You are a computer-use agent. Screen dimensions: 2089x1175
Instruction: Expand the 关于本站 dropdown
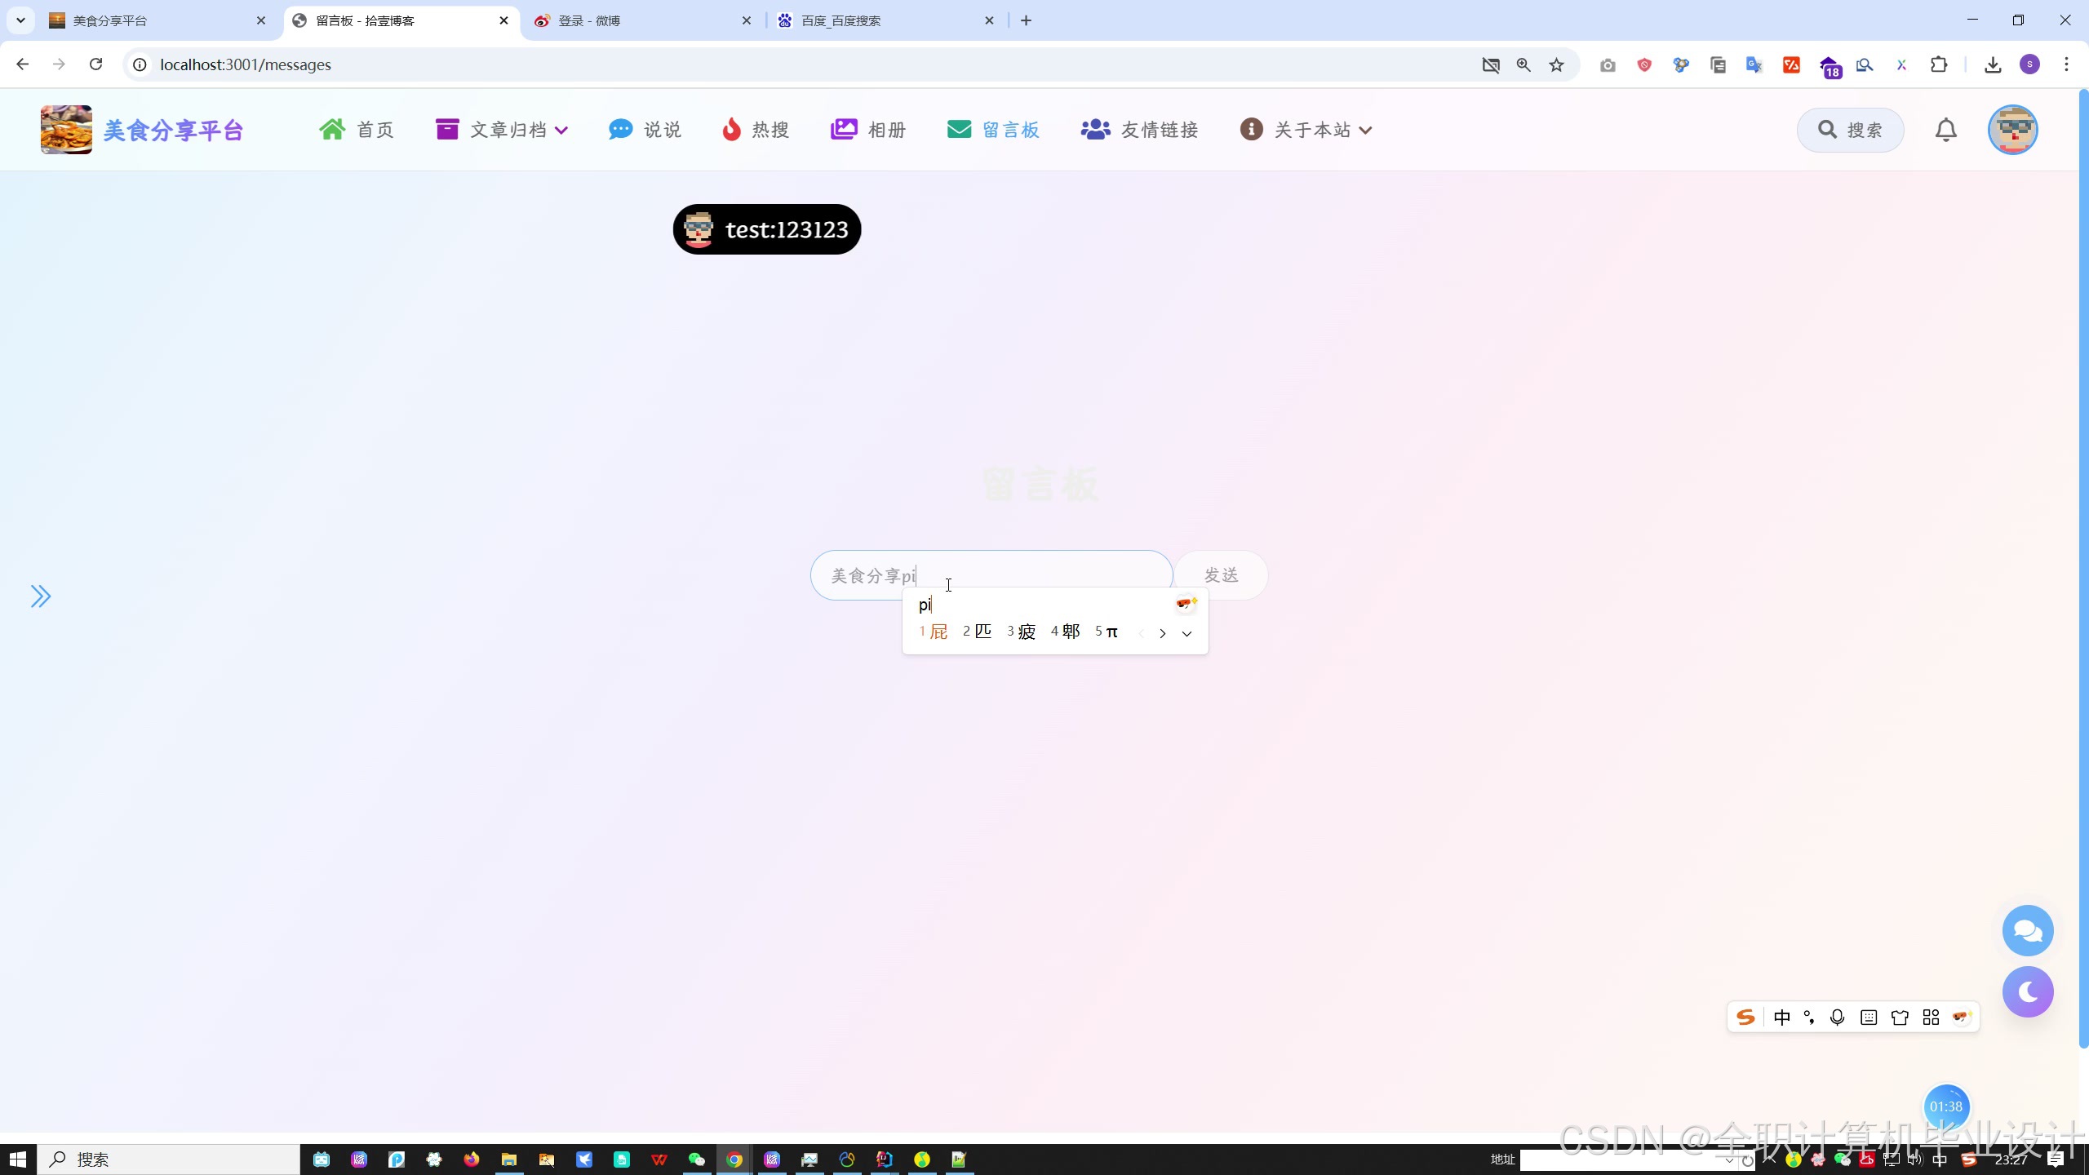tap(1306, 130)
